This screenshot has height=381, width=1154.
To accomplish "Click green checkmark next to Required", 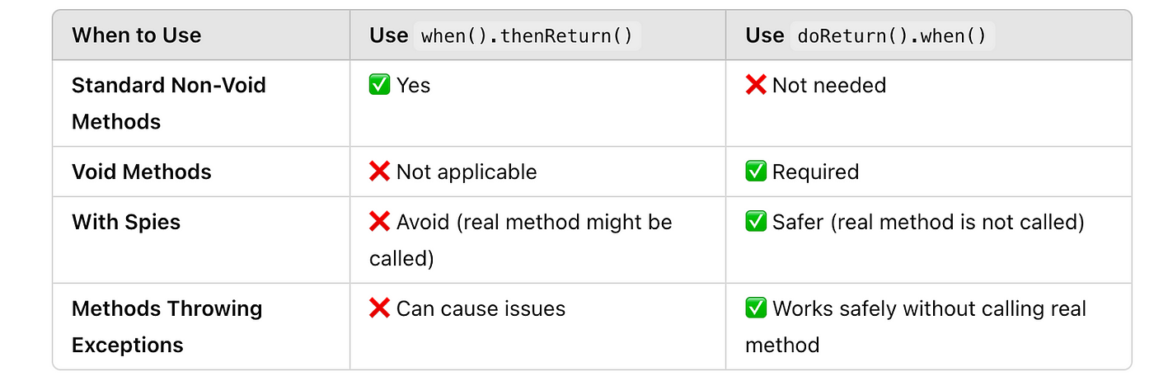I will [756, 172].
